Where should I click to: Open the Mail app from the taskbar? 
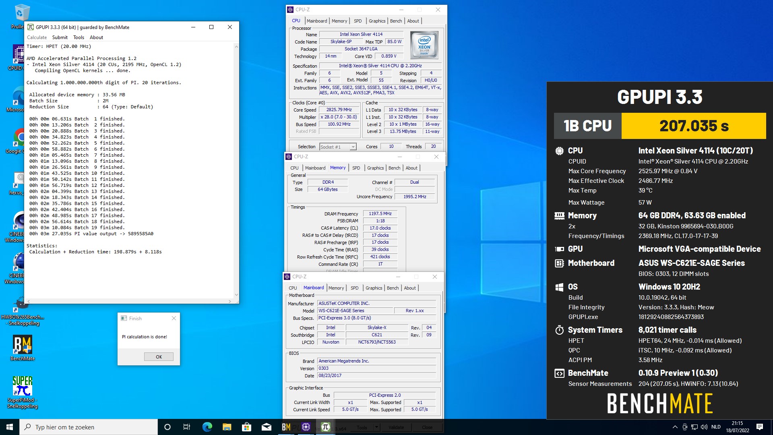266,427
